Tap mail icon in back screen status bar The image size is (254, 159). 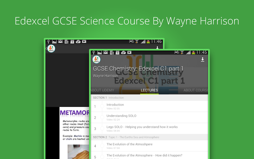60,41
